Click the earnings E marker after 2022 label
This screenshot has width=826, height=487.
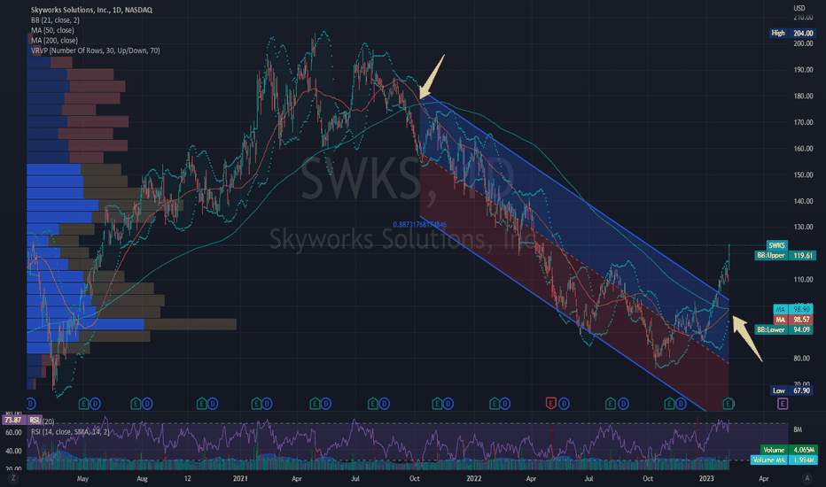tap(494, 404)
